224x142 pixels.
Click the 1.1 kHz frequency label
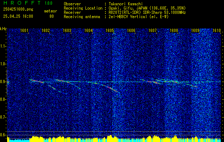click(x=3, y=46)
